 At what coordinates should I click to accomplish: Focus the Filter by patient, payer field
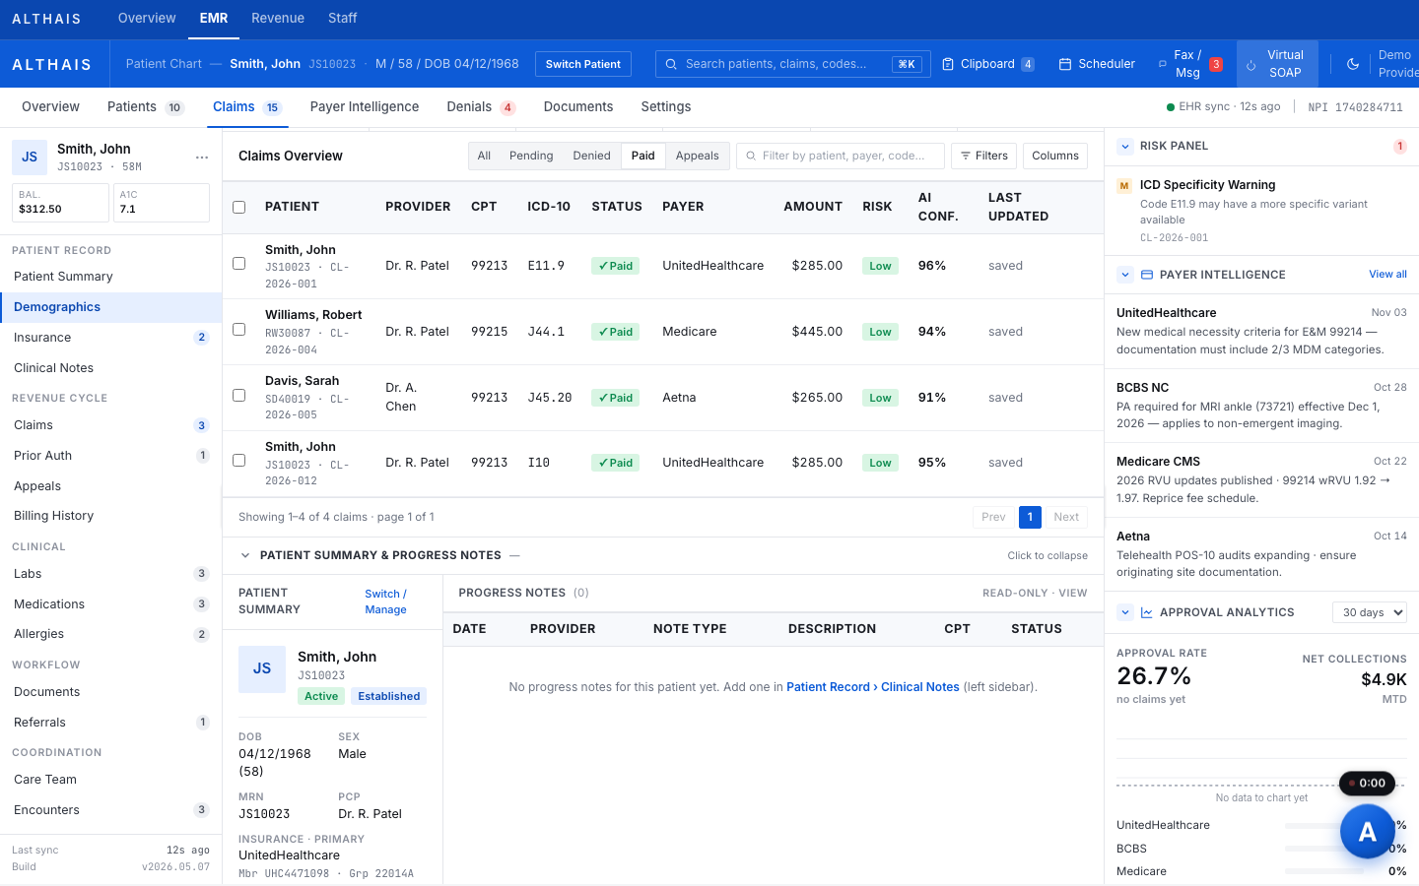(x=841, y=156)
